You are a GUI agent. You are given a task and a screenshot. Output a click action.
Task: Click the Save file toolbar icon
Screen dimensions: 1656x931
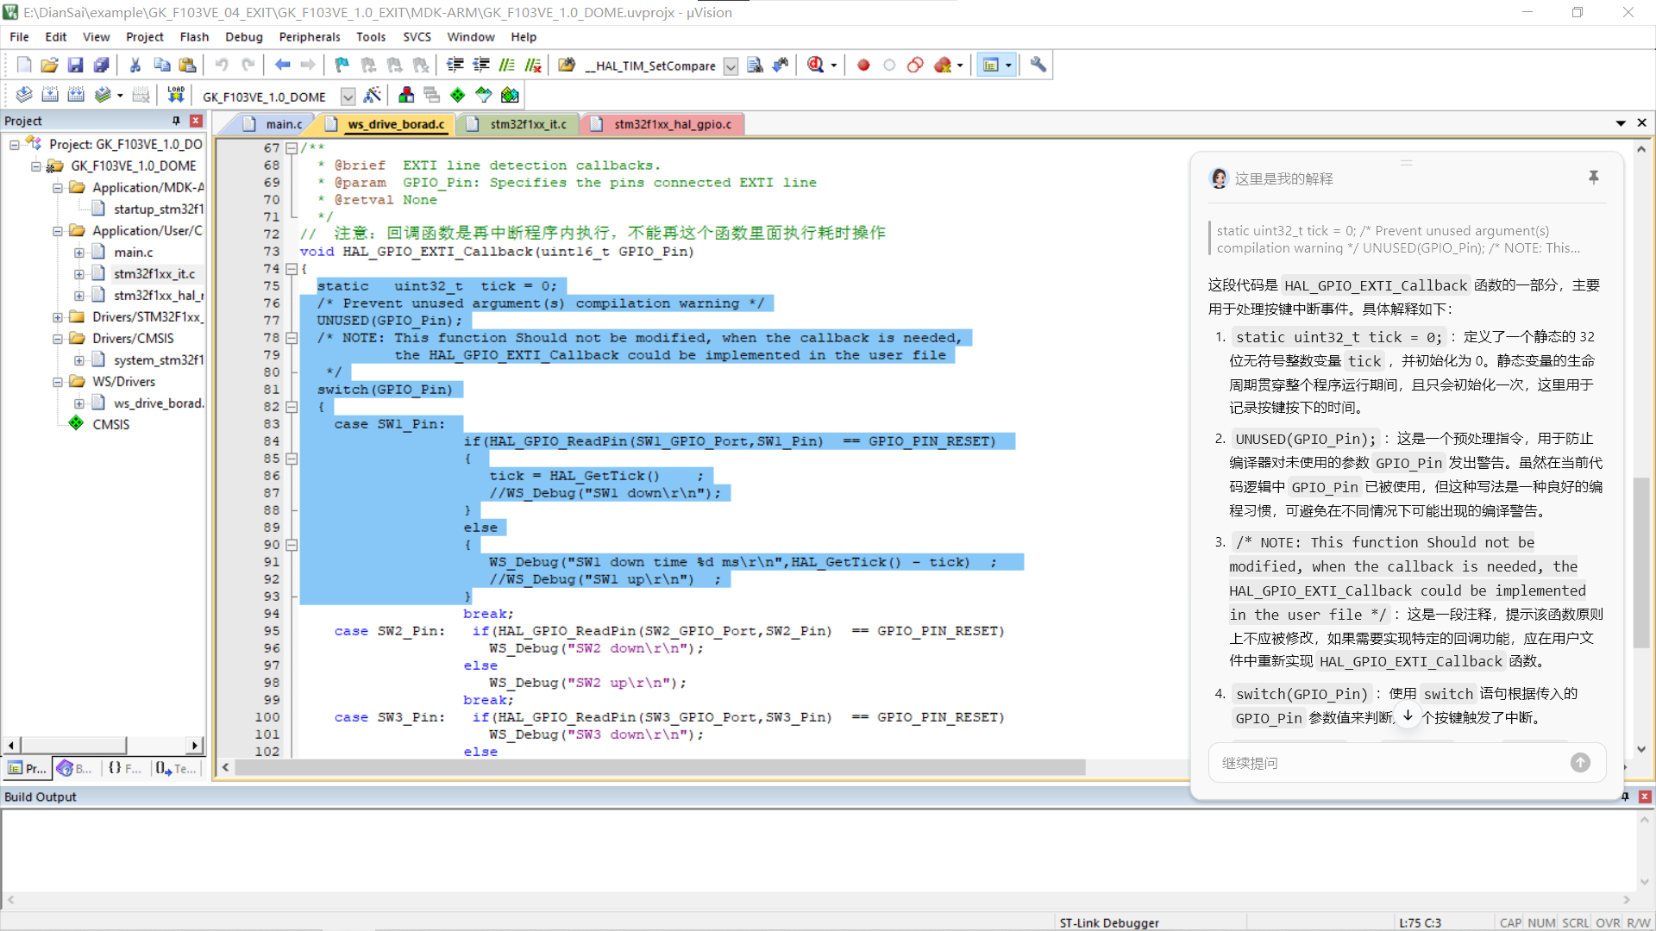click(75, 66)
